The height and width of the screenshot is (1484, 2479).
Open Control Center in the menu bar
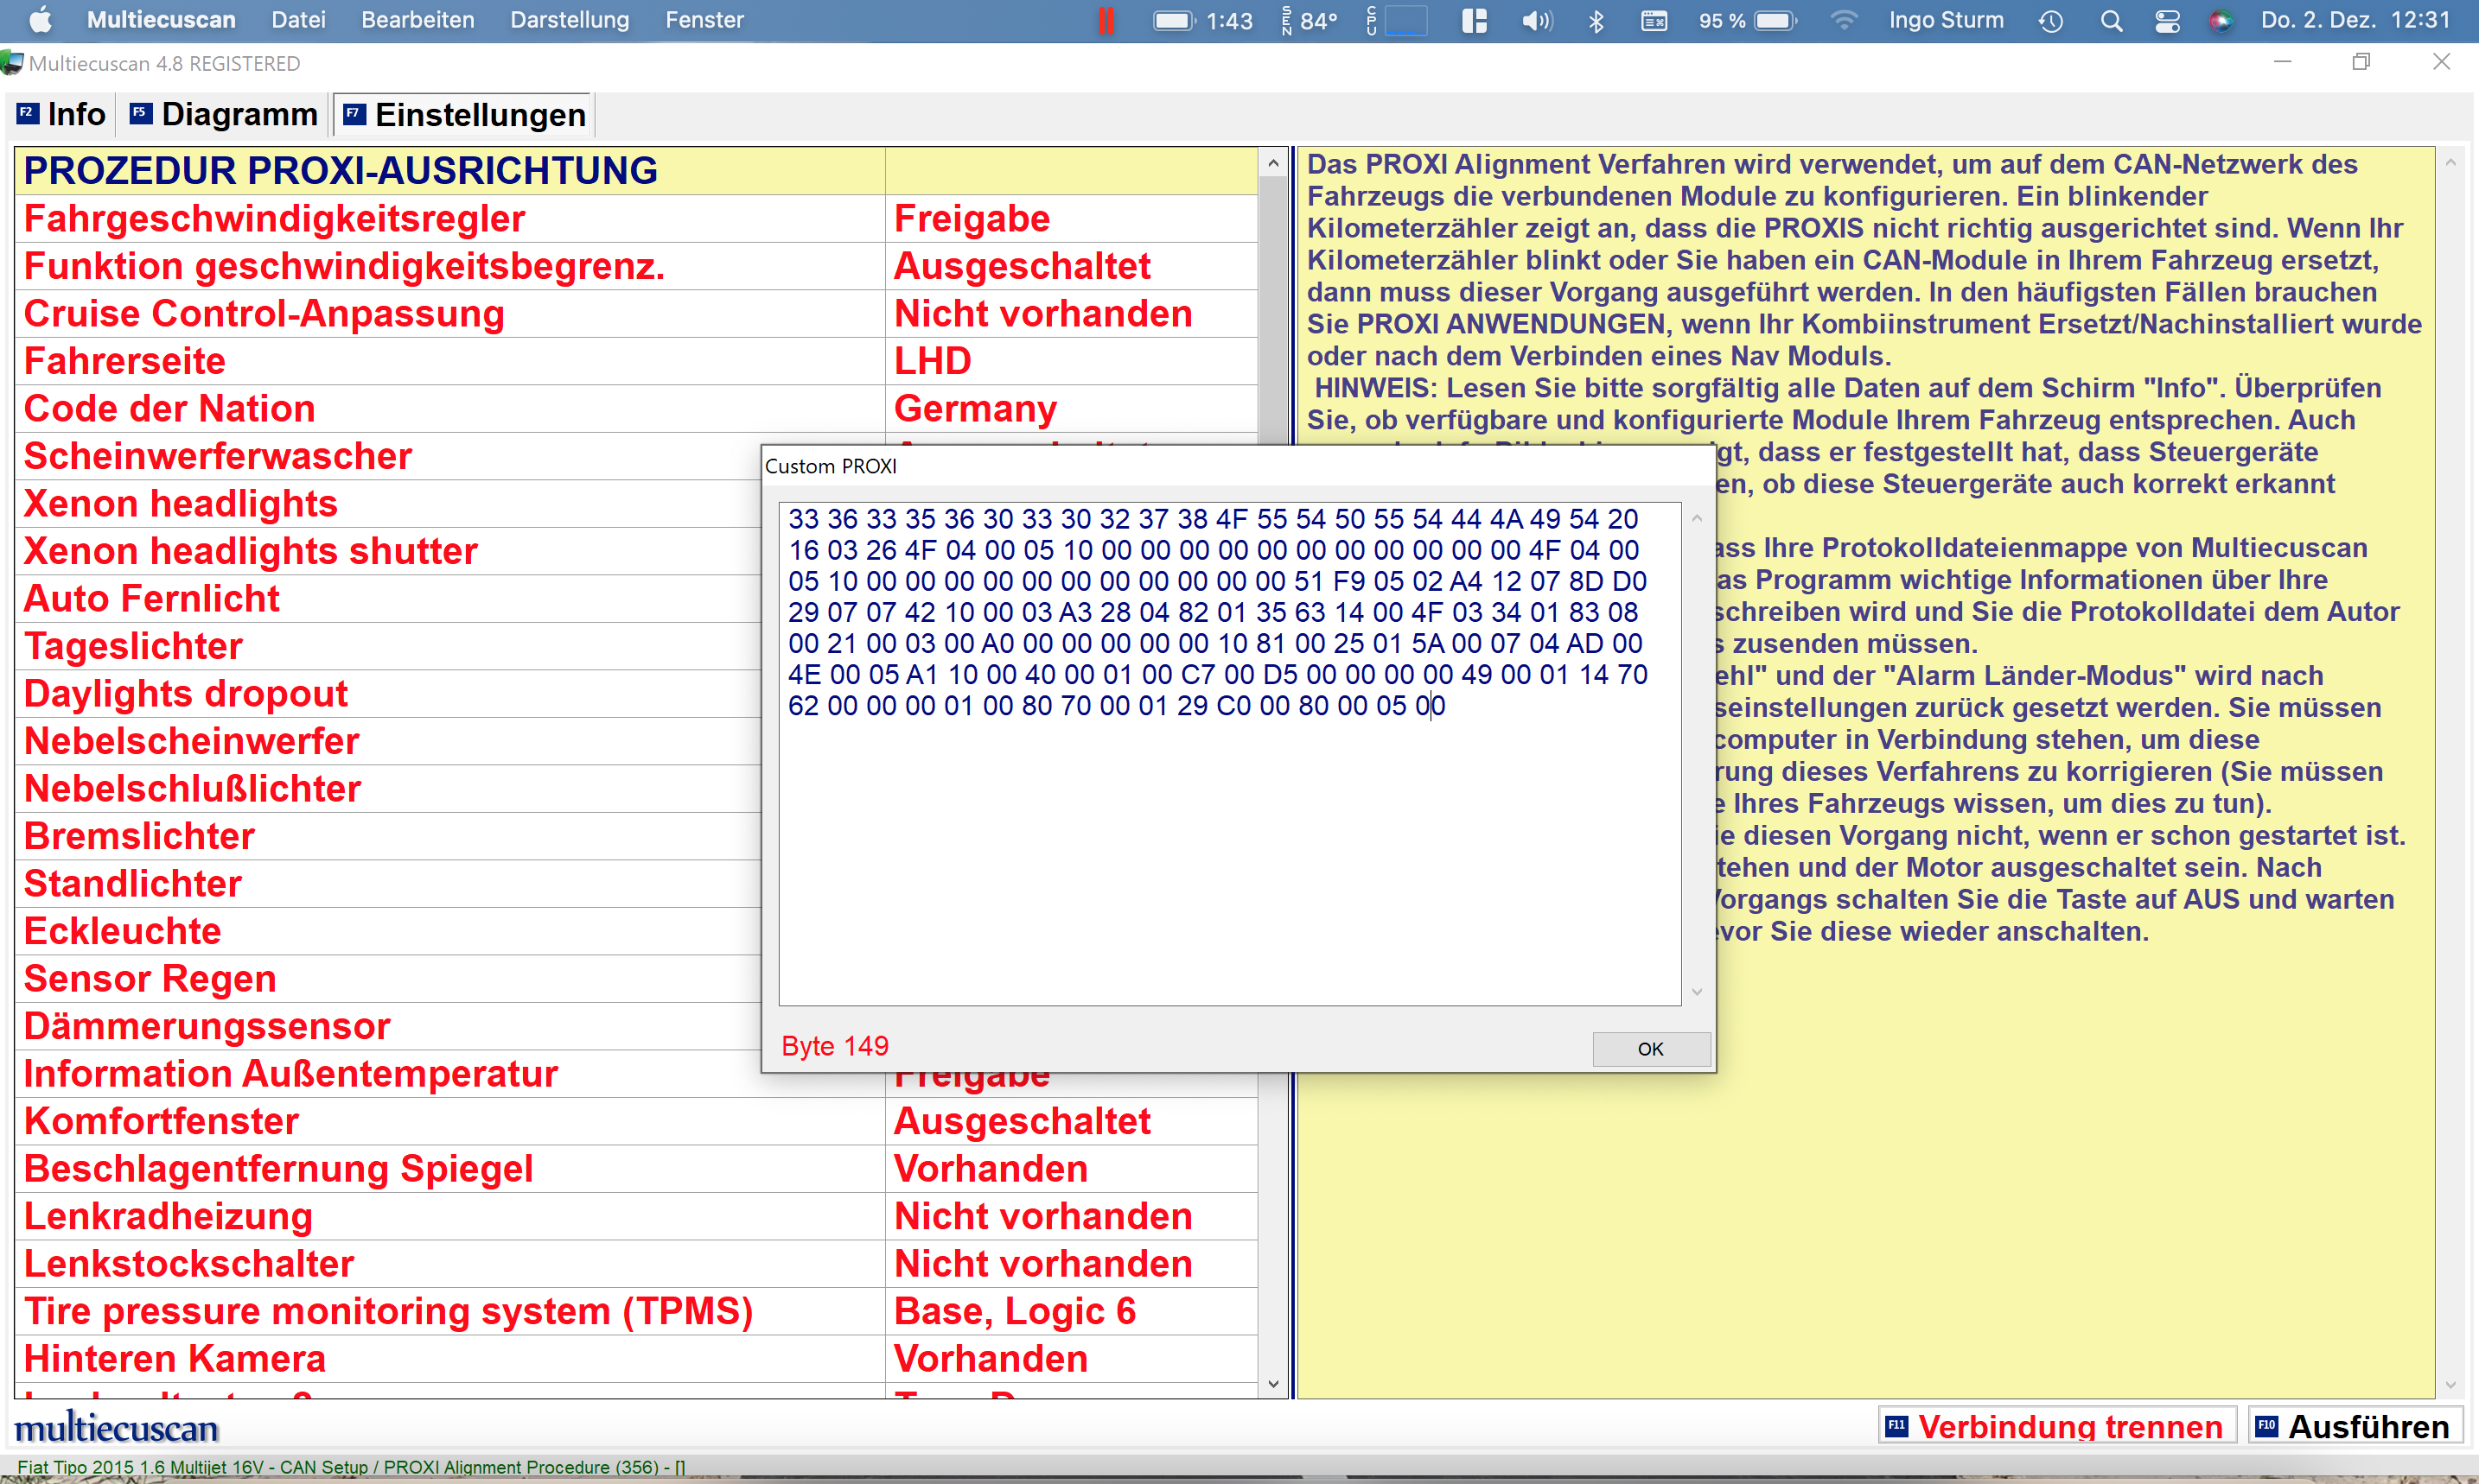point(2167,21)
